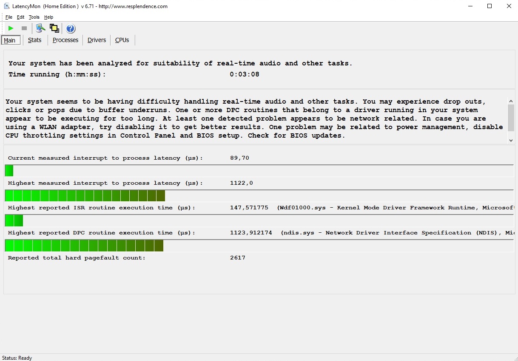Click the current interrupt latency bar
The height and width of the screenshot is (361, 518).
click(259, 171)
